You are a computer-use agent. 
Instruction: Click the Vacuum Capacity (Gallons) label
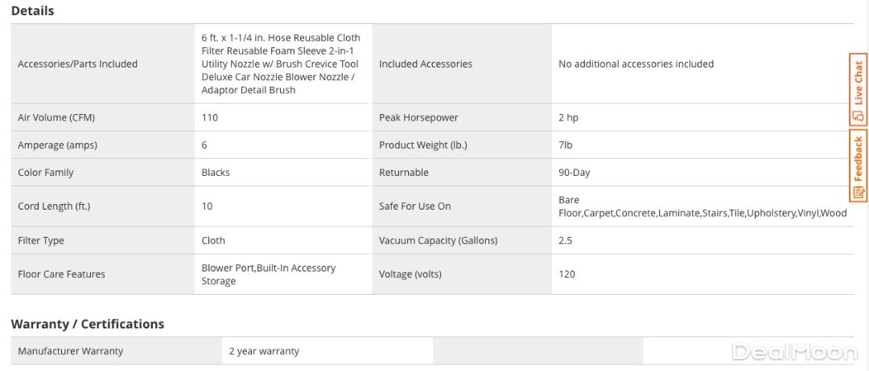439,240
